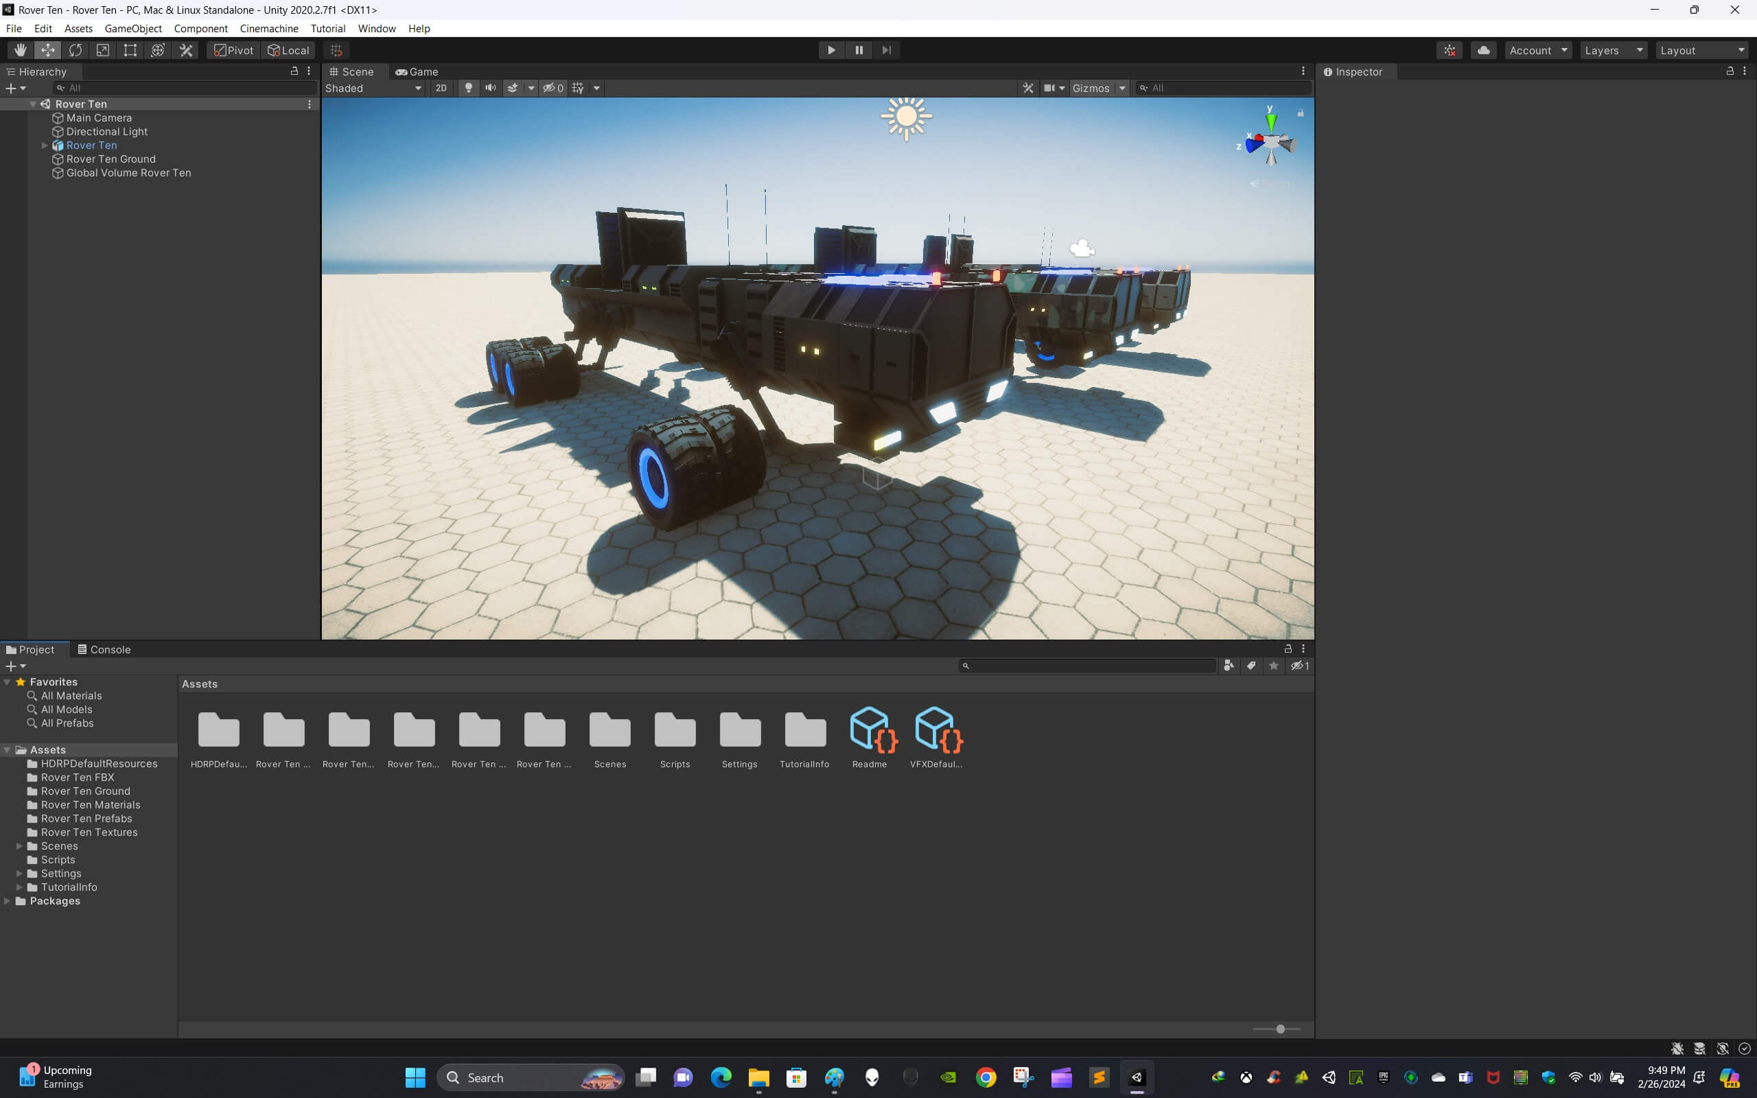Open the Window menu
1757x1098 pixels.
tap(377, 28)
